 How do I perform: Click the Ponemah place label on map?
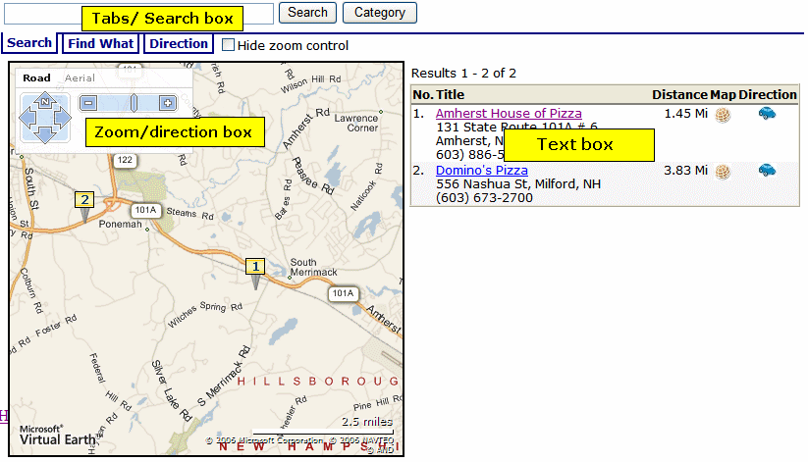(x=120, y=224)
